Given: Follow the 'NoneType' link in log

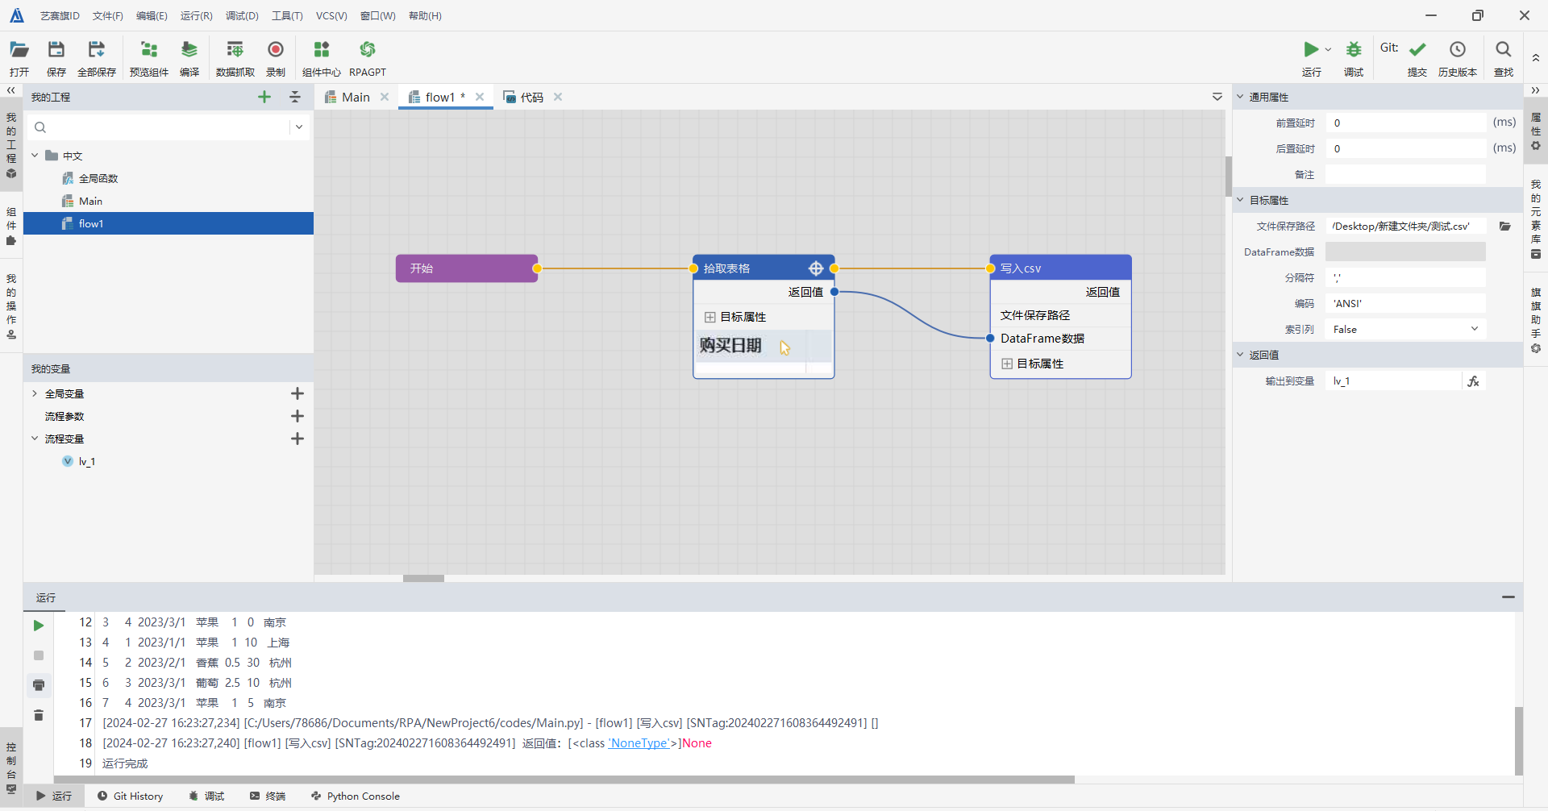Looking at the screenshot, I should coord(639,743).
